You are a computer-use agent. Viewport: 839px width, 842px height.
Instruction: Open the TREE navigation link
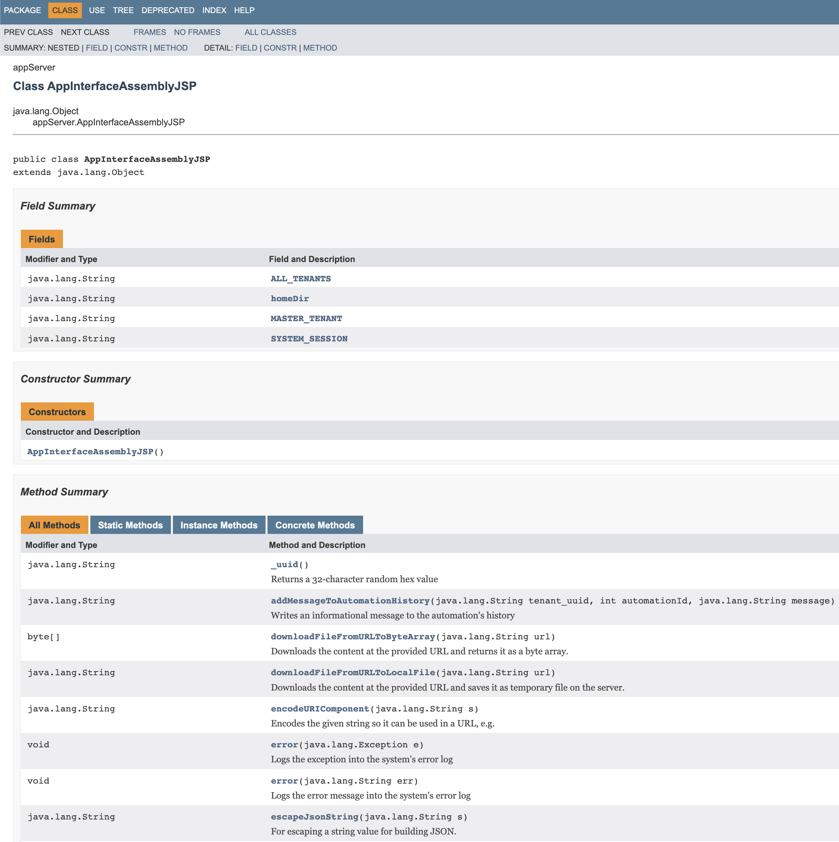tap(123, 10)
